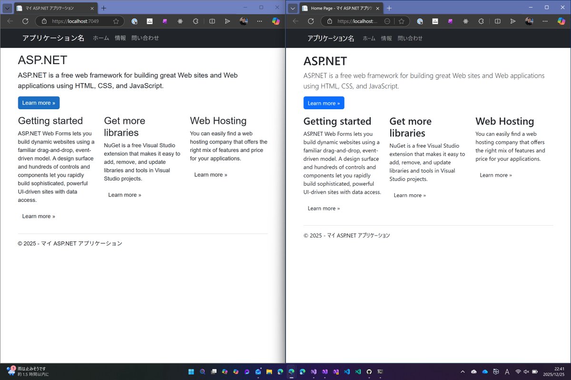Image resolution: width=571 pixels, height=380 pixels.
Task: Open a new tab in the left window
Action: click(104, 8)
